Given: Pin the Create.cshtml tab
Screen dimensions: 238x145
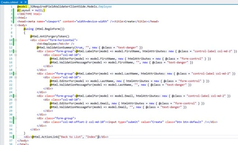Looking at the screenshot, I should tap(21, 2).
